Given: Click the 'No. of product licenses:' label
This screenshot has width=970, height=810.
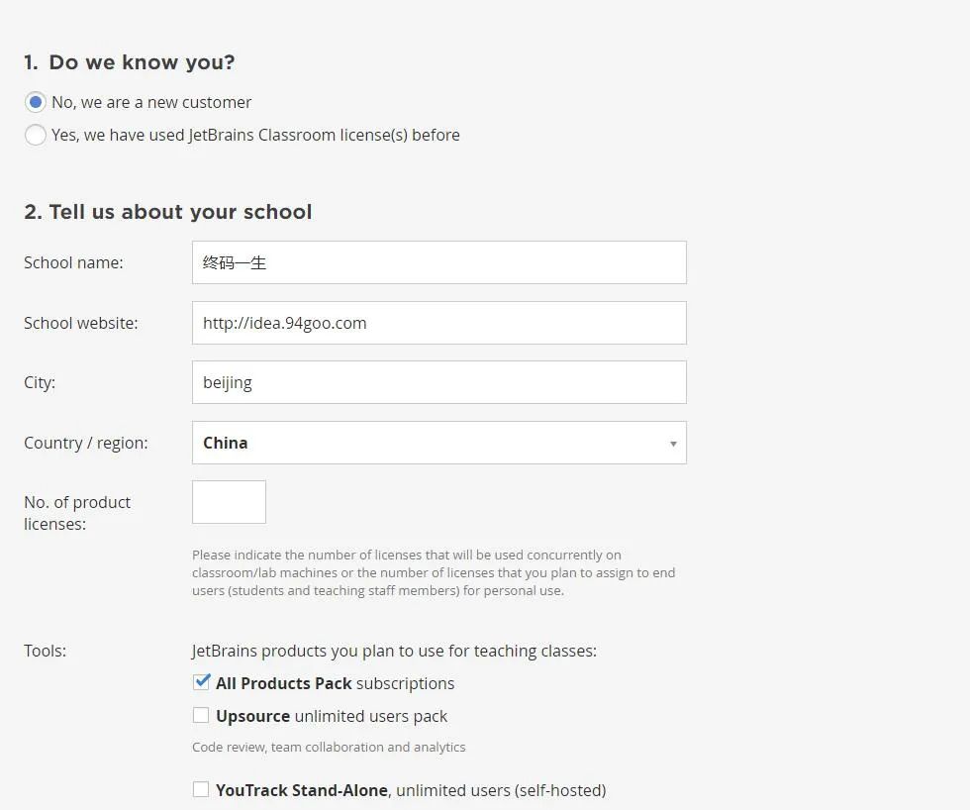Looking at the screenshot, I should click(x=77, y=512).
